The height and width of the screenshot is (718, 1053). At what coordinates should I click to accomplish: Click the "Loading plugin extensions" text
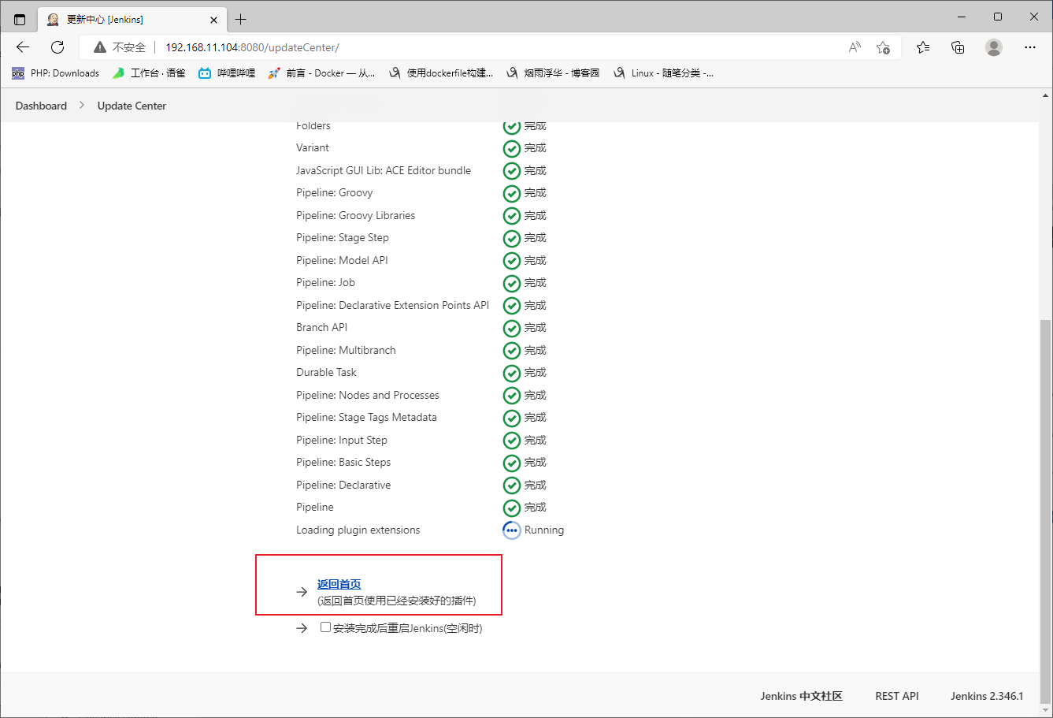click(x=358, y=530)
